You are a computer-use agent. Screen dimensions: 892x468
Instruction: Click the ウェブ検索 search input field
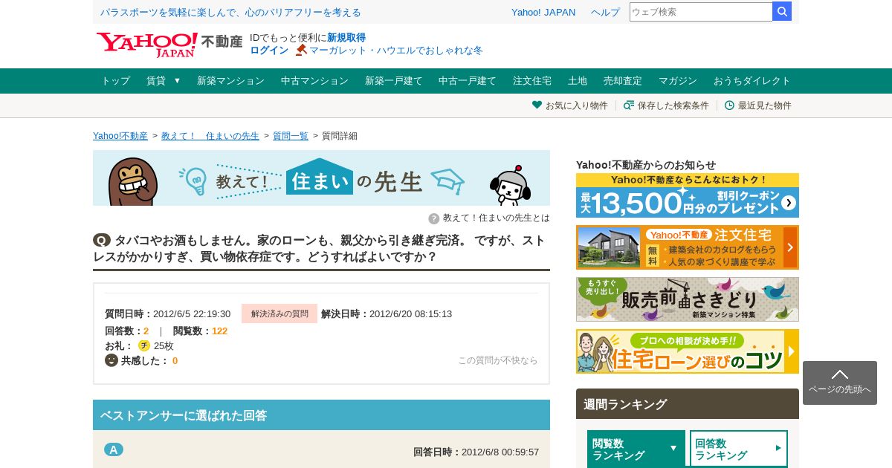coord(701,12)
